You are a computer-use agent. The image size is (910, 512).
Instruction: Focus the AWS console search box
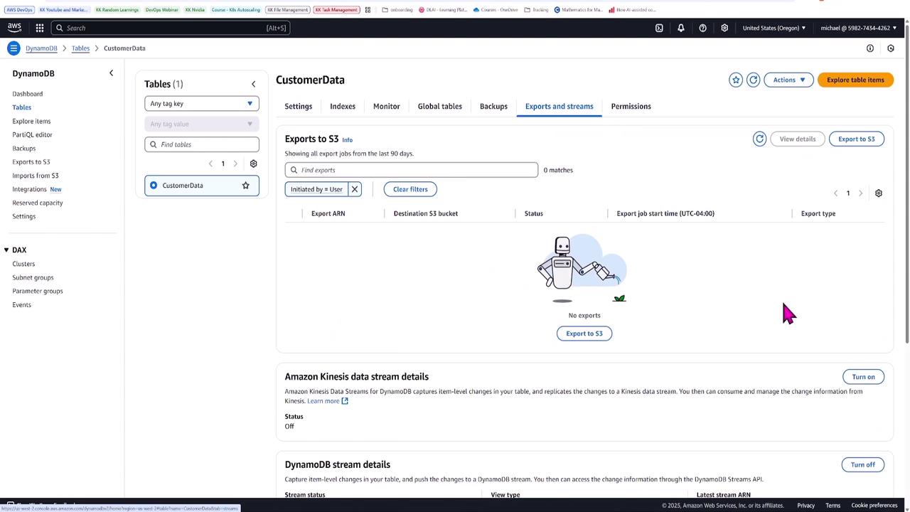click(171, 28)
